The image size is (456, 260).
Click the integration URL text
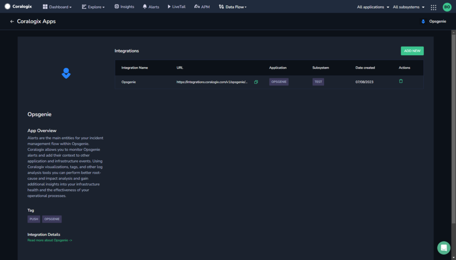[212, 82]
